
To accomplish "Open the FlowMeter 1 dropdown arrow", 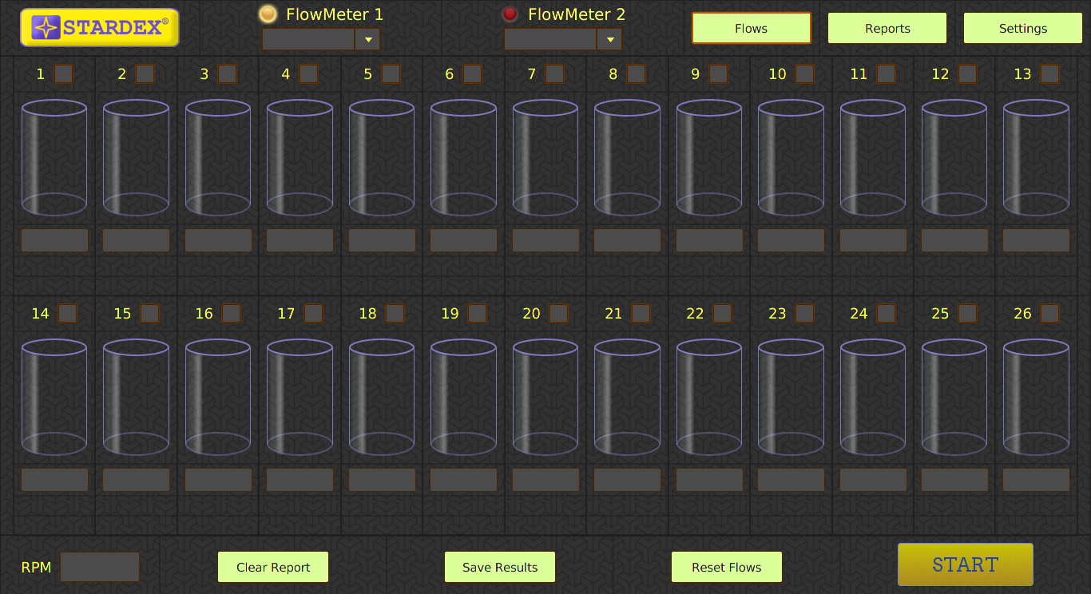I will (368, 39).
